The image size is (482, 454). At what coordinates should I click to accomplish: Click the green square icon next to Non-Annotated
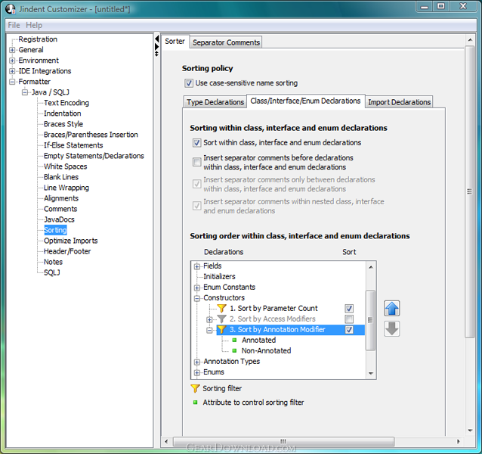(234, 350)
